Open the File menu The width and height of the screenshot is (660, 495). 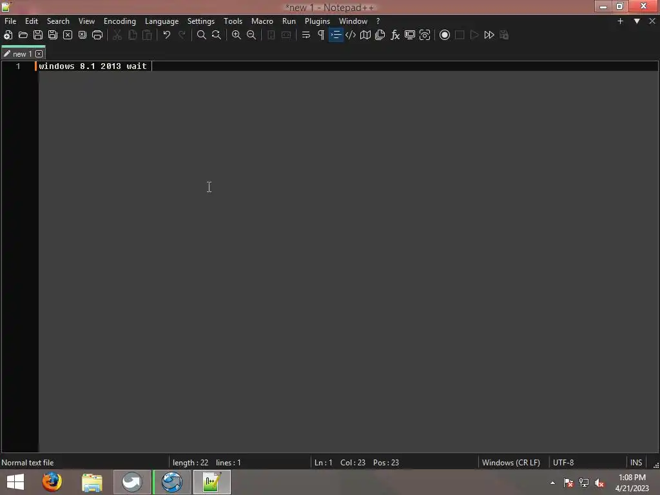pos(10,21)
